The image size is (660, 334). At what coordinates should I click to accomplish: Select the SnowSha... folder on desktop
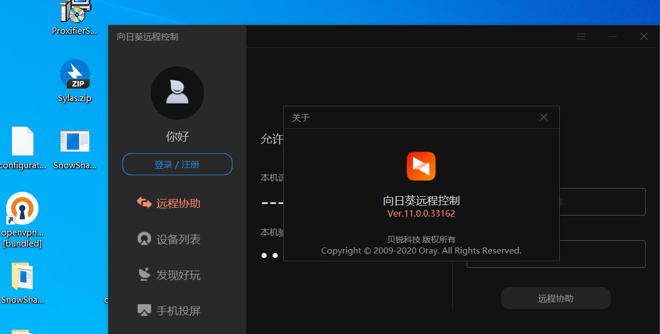22,283
